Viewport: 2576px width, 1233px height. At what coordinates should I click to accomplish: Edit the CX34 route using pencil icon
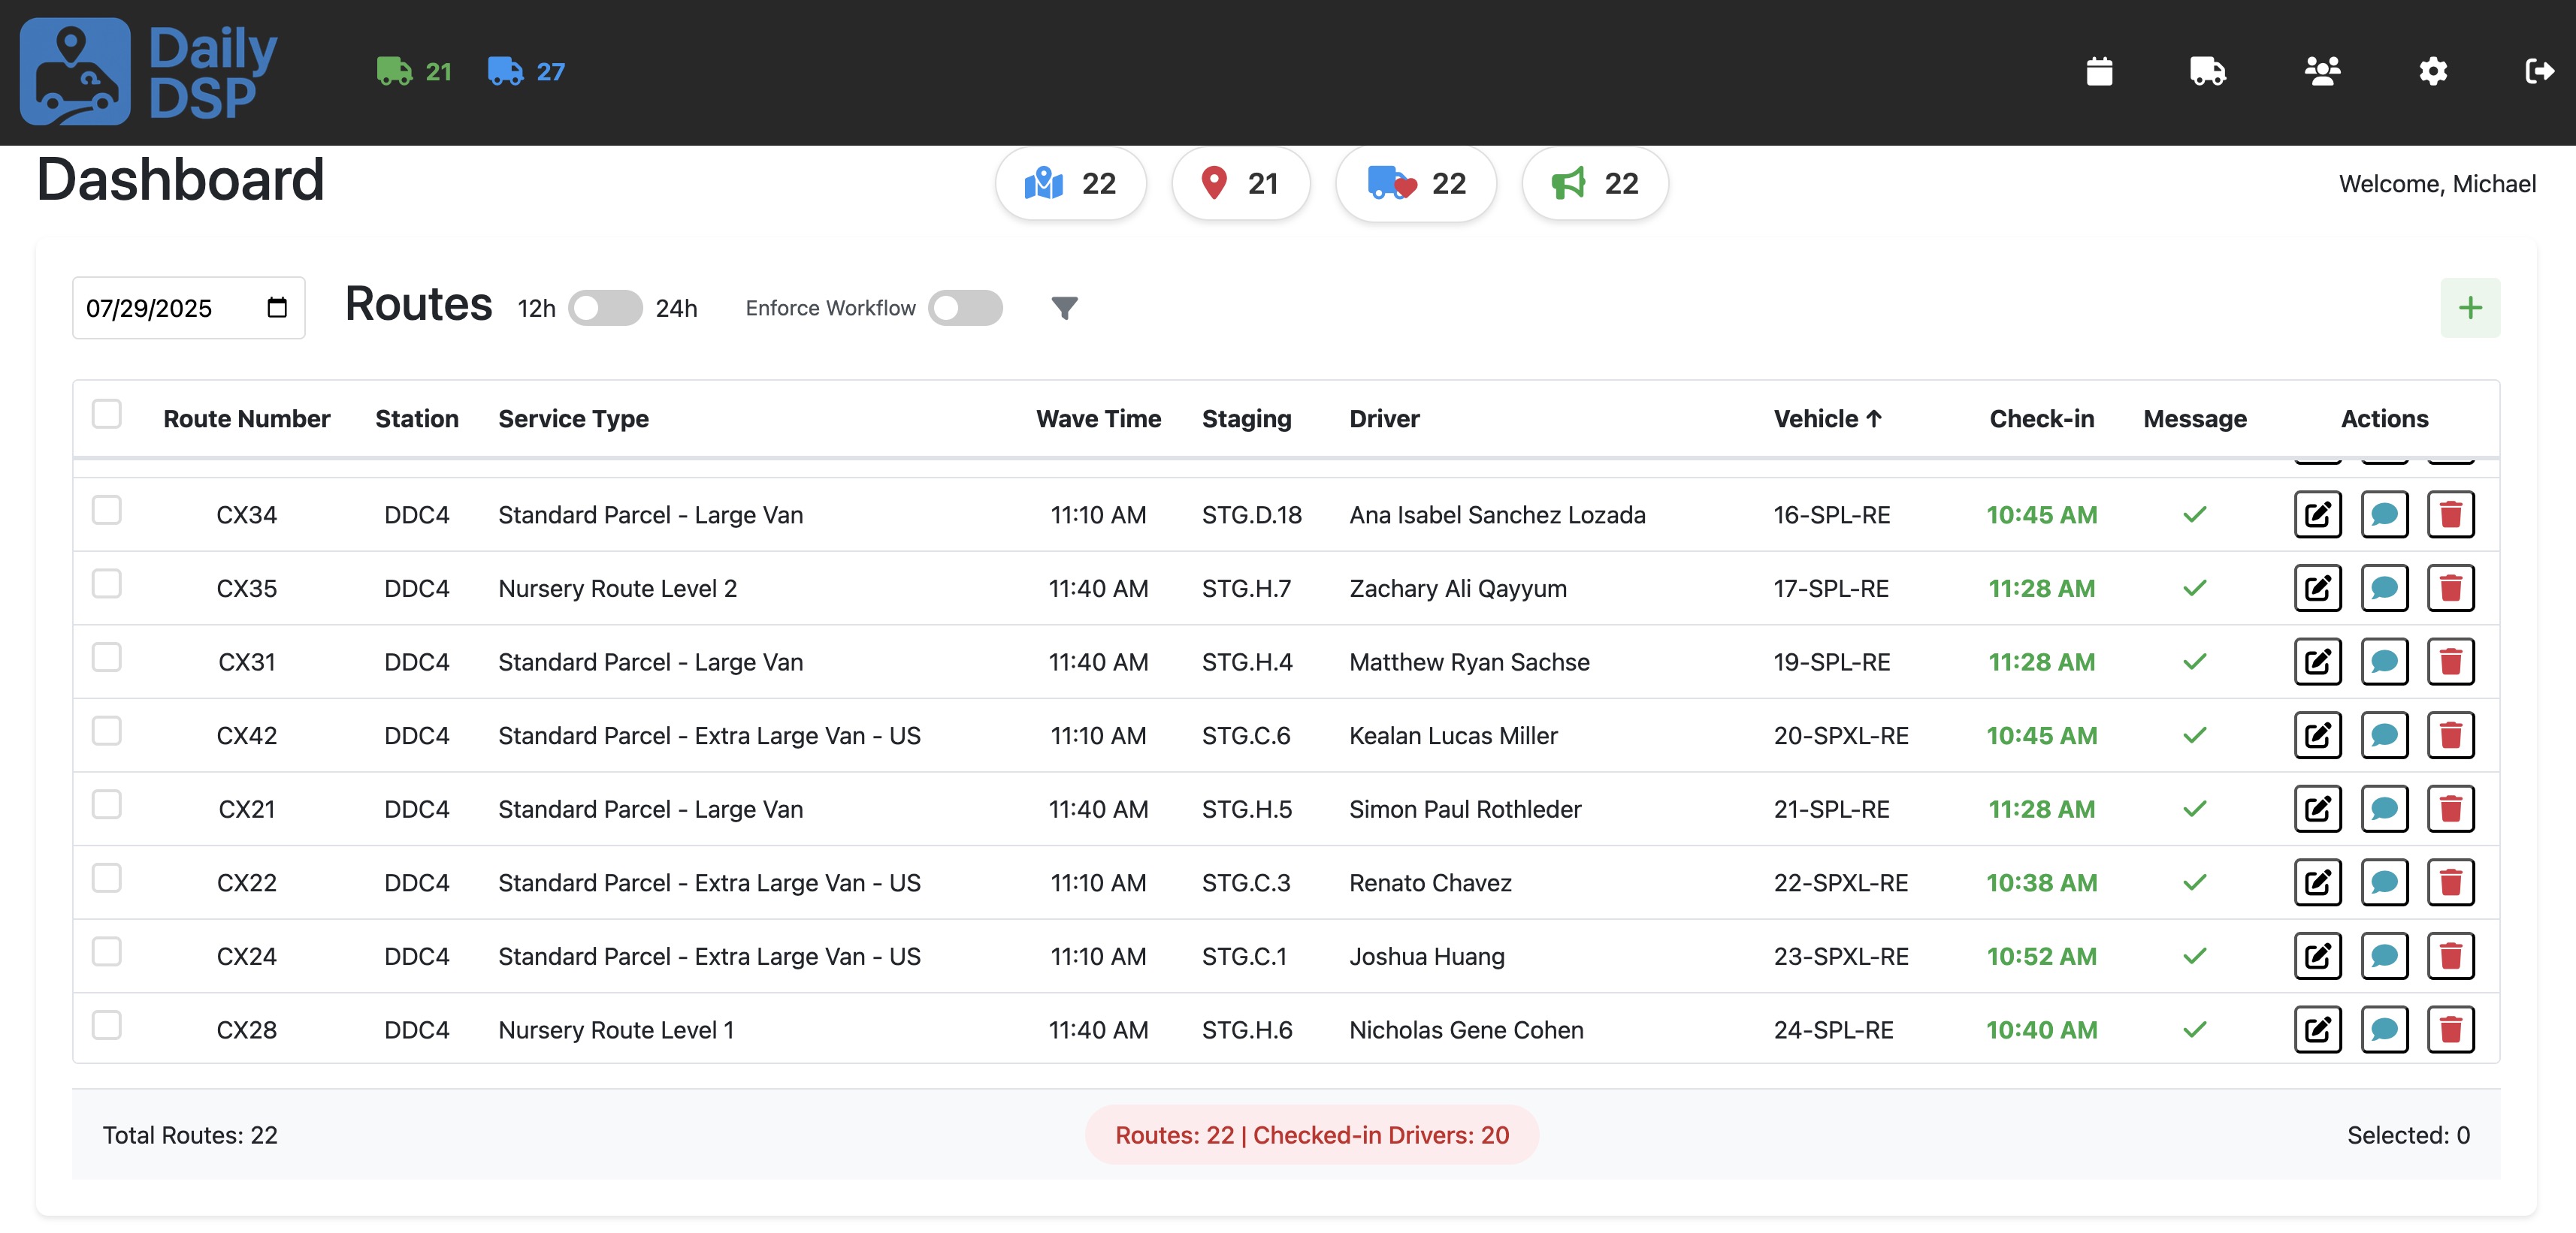[x=2318, y=514]
